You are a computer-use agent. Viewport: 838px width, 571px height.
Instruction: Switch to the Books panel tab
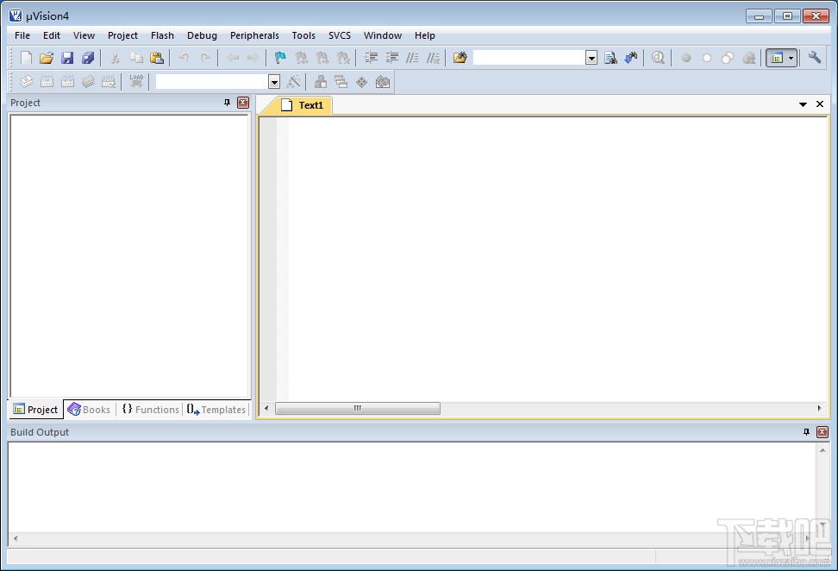(x=90, y=410)
